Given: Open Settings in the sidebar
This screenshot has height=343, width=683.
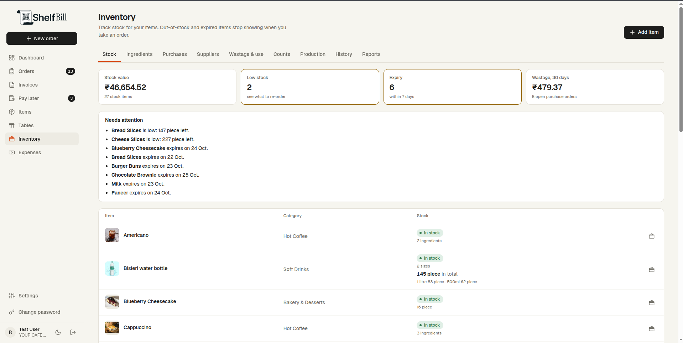Looking at the screenshot, I should click(42, 296).
